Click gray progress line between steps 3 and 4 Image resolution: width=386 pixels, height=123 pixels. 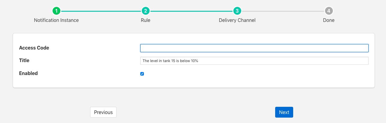point(283,11)
